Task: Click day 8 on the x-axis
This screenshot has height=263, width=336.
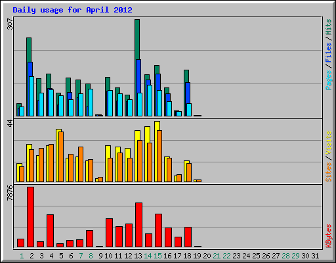Action: click(x=91, y=256)
